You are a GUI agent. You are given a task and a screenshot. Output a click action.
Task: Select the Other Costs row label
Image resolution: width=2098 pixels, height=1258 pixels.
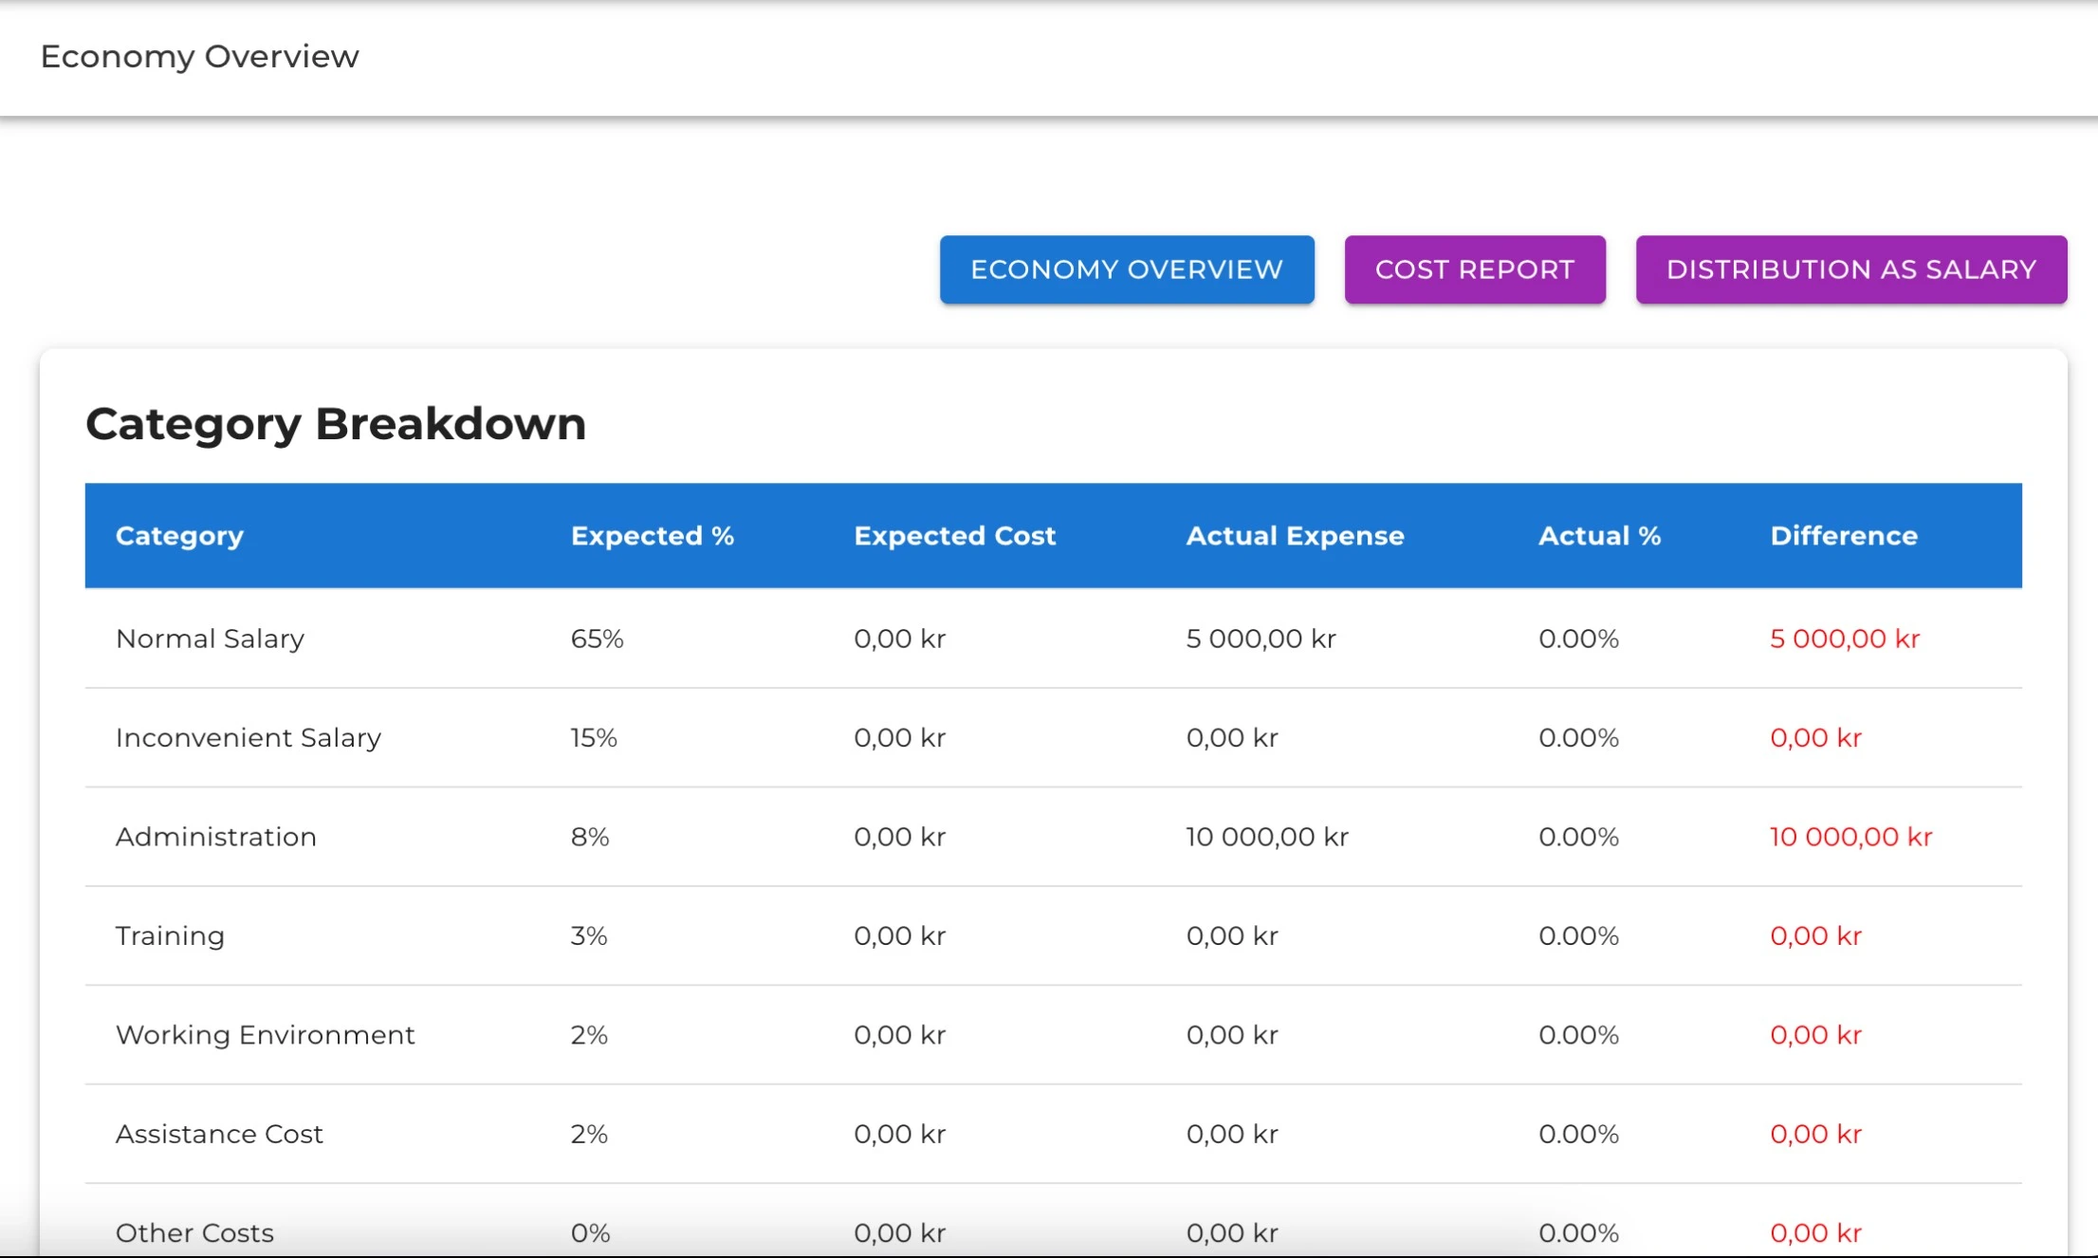(x=194, y=1232)
